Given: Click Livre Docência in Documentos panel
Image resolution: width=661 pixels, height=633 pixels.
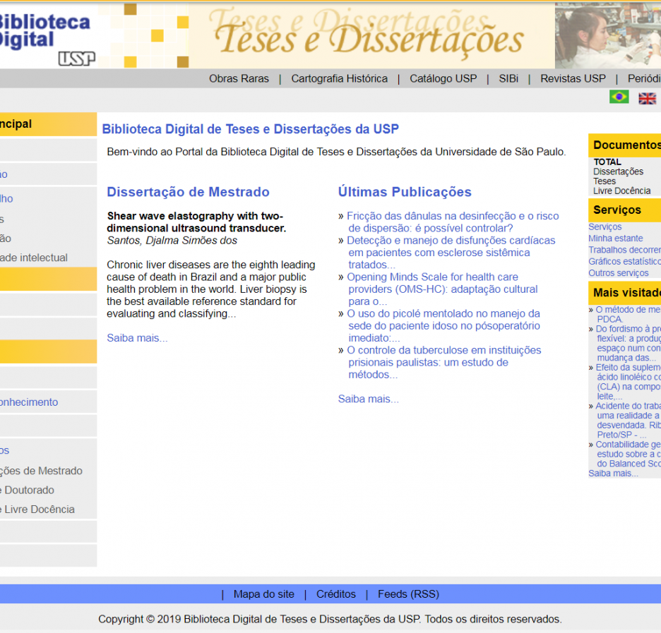Looking at the screenshot, I should pyautogui.click(x=621, y=191).
